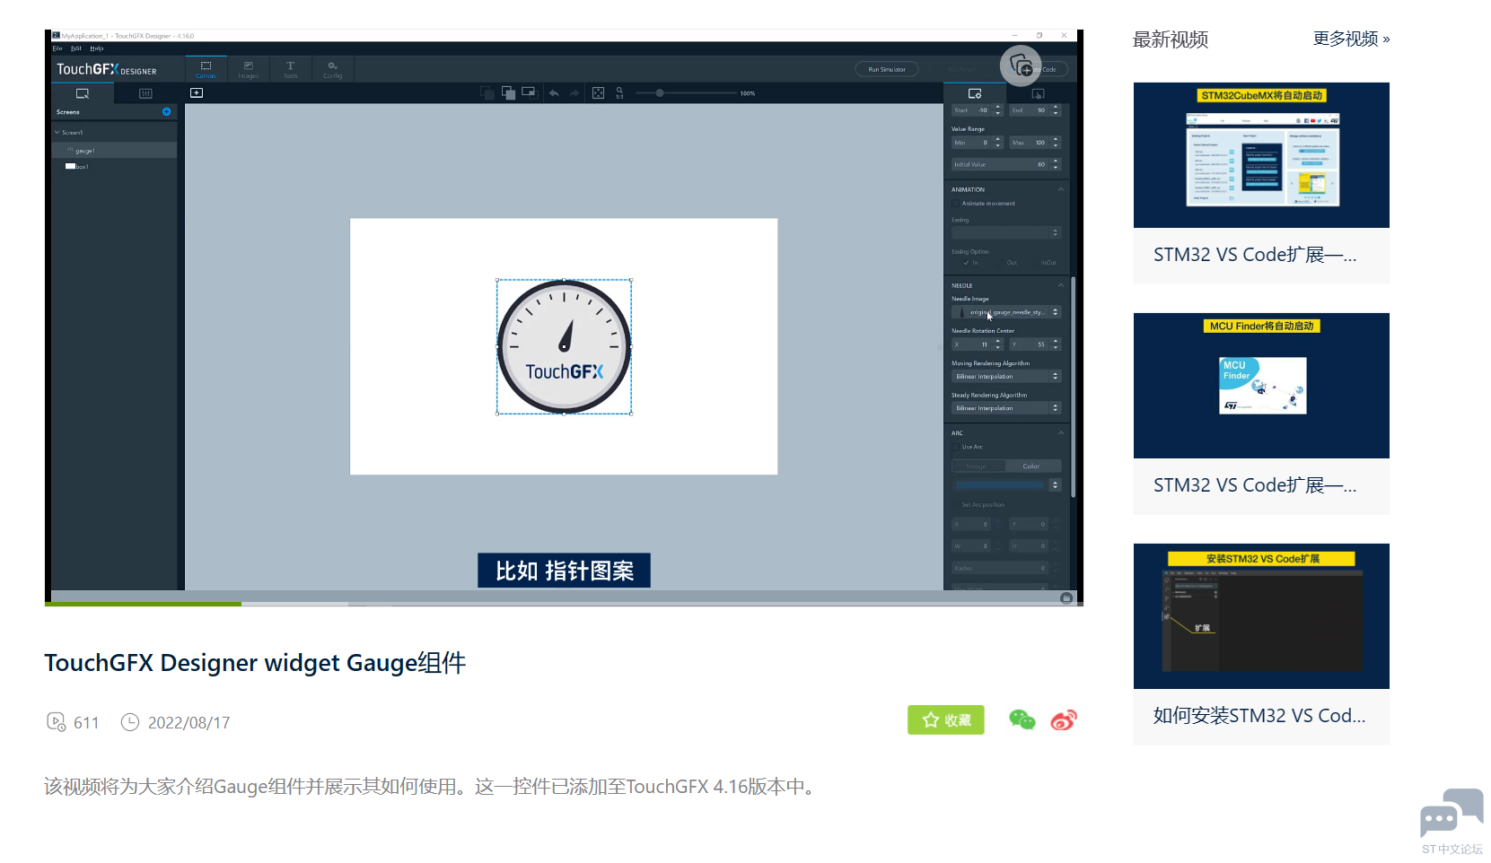Click the send backward arrange icon

point(487,92)
